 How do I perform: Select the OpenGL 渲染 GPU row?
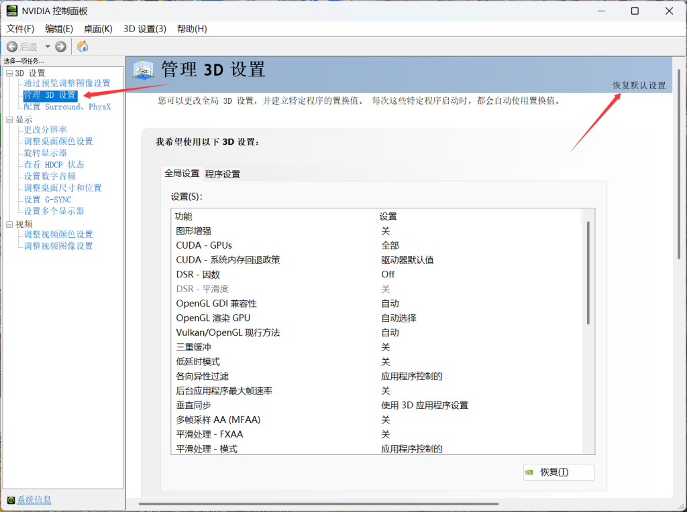[x=377, y=318]
